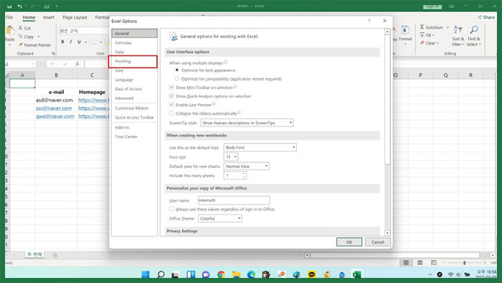Select Optimize for best appearance radio
This screenshot has width=502, height=283.
click(177, 70)
